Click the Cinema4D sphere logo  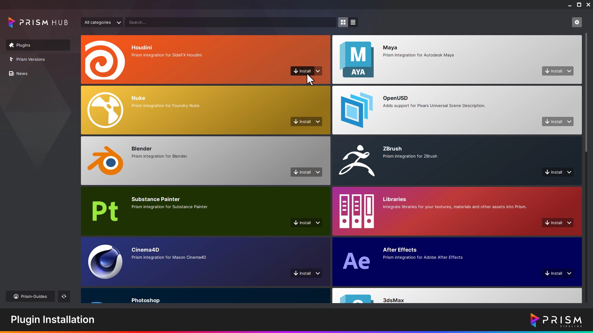(x=105, y=262)
